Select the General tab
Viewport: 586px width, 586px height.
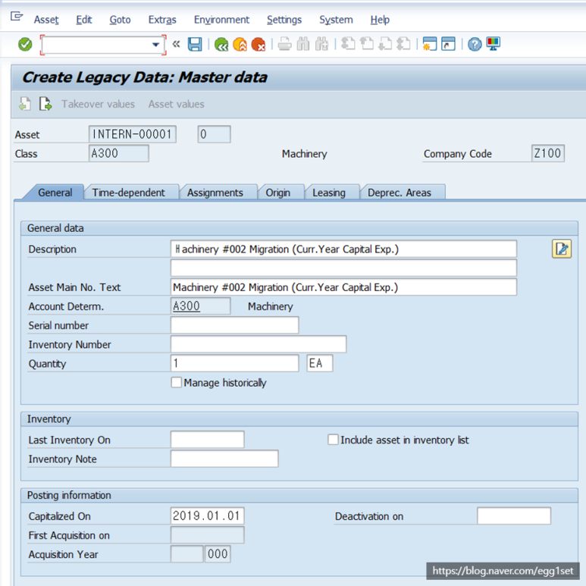55,193
